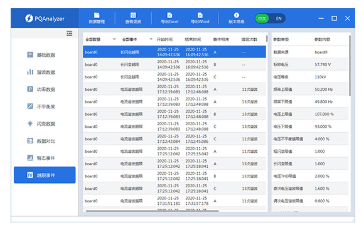Export report with 导出Word icon
Screen dimensions: 364x238
[x=200, y=18]
